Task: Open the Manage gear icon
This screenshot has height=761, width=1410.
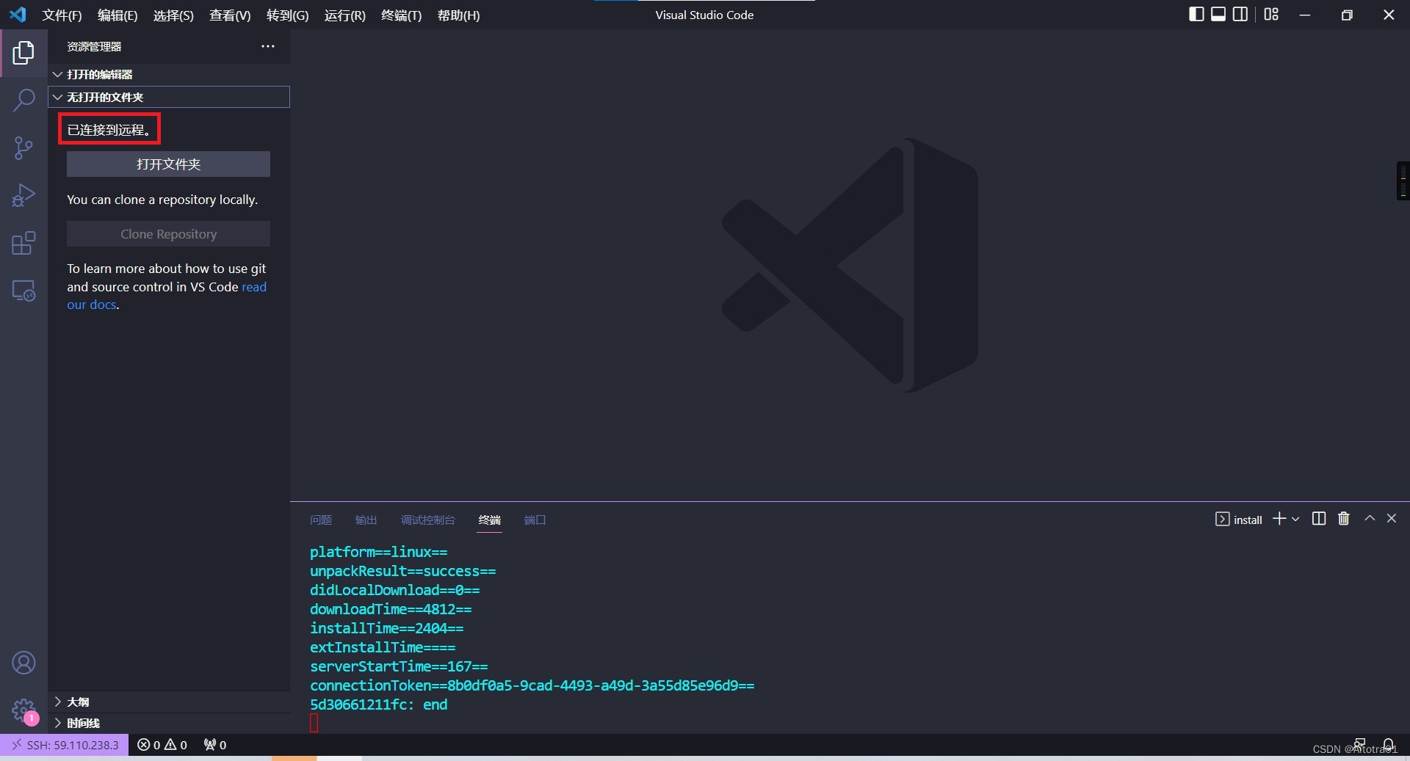Action: pos(23,710)
